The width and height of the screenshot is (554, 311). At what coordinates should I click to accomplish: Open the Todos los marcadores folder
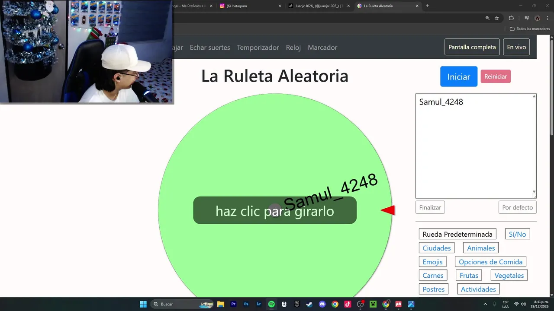click(x=530, y=29)
